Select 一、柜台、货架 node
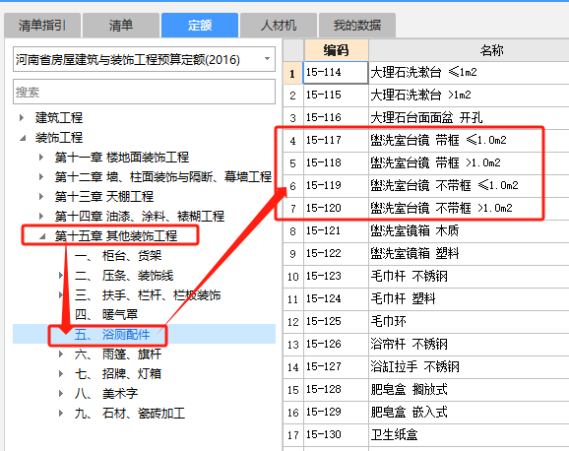The height and width of the screenshot is (451, 569). point(118,256)
